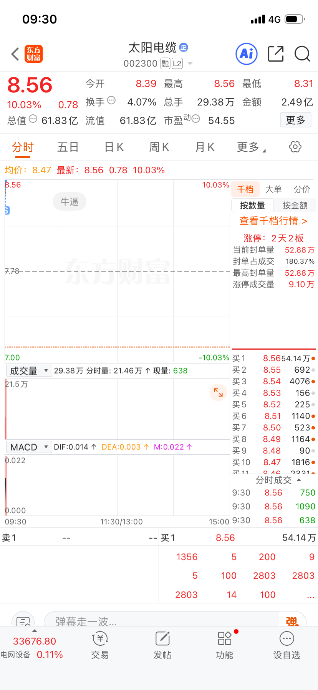Screen dimensions: 318x690
Task: Expand stock code dropdown arrow
Action: click(190, 64)
